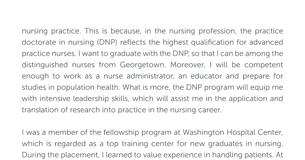Click the word "Moreover" in the text

pyautogui.click(x=188, y=65)
